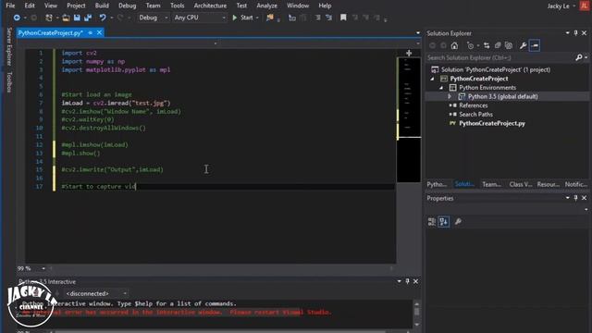The image size is (592, 333).
Task: Click the Collapse All icon in Solution Explorer
Action: [498, 45]
